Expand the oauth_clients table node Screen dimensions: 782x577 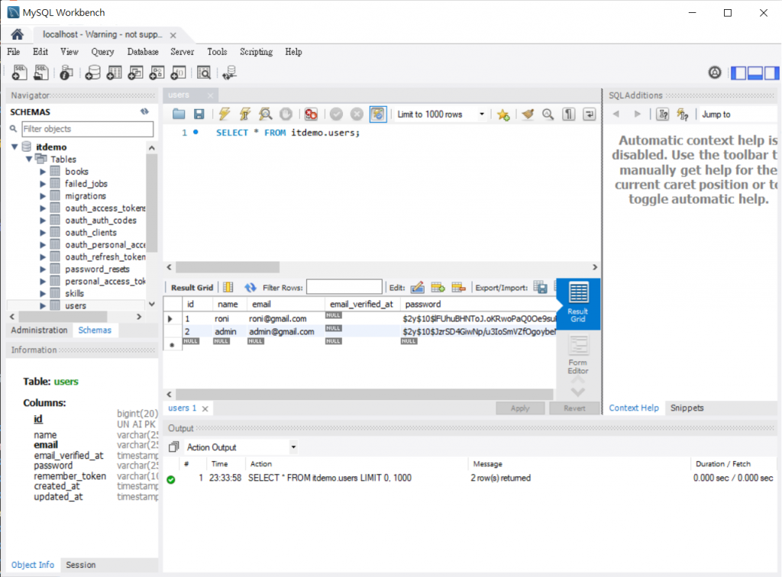tap(43, 233)
